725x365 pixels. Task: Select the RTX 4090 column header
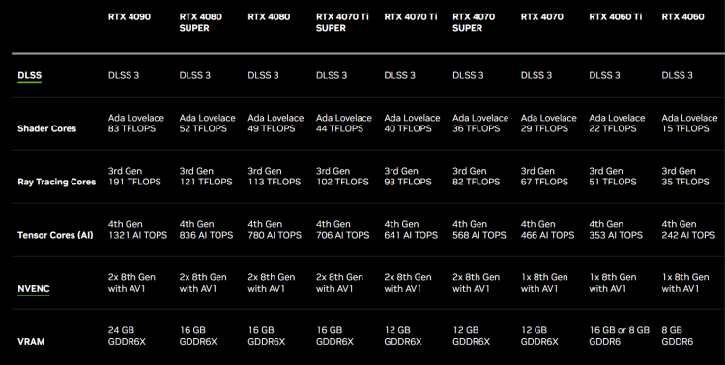point(130,17)
